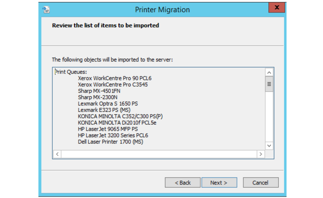Click the horizontal scrollbar track
The image size is (323, 198).
click(159, 154)
